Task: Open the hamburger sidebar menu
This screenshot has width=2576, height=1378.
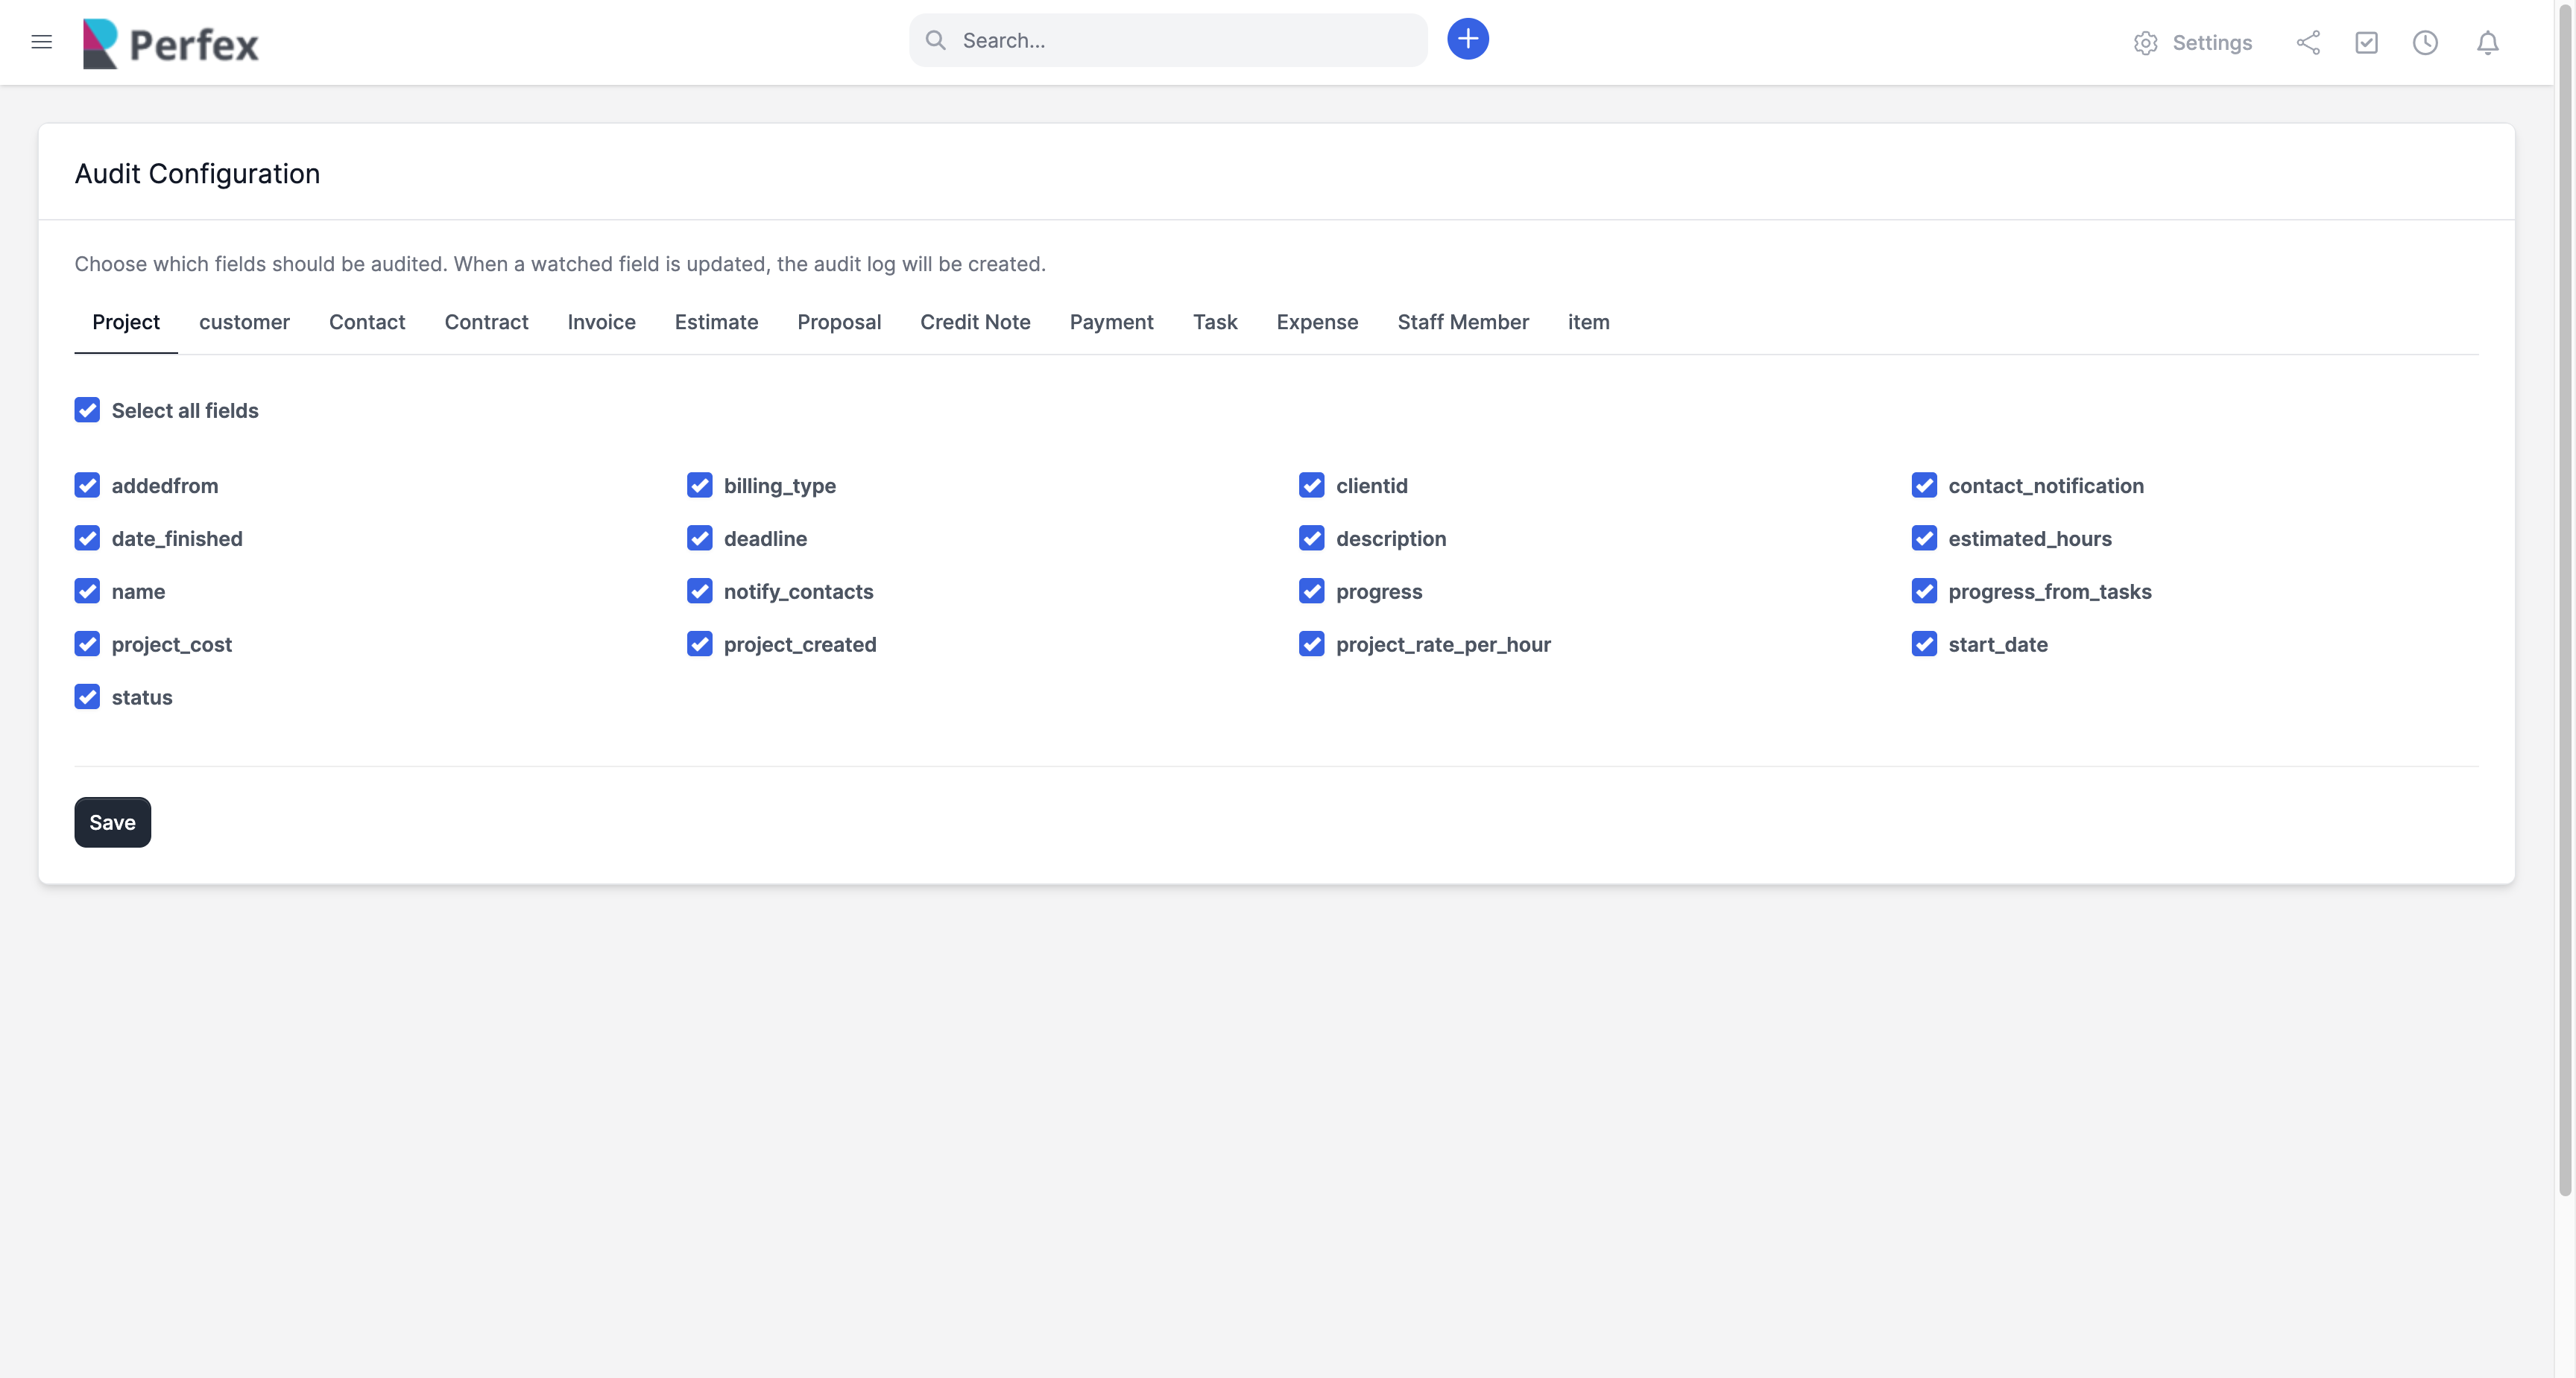Action: point(41,42)
